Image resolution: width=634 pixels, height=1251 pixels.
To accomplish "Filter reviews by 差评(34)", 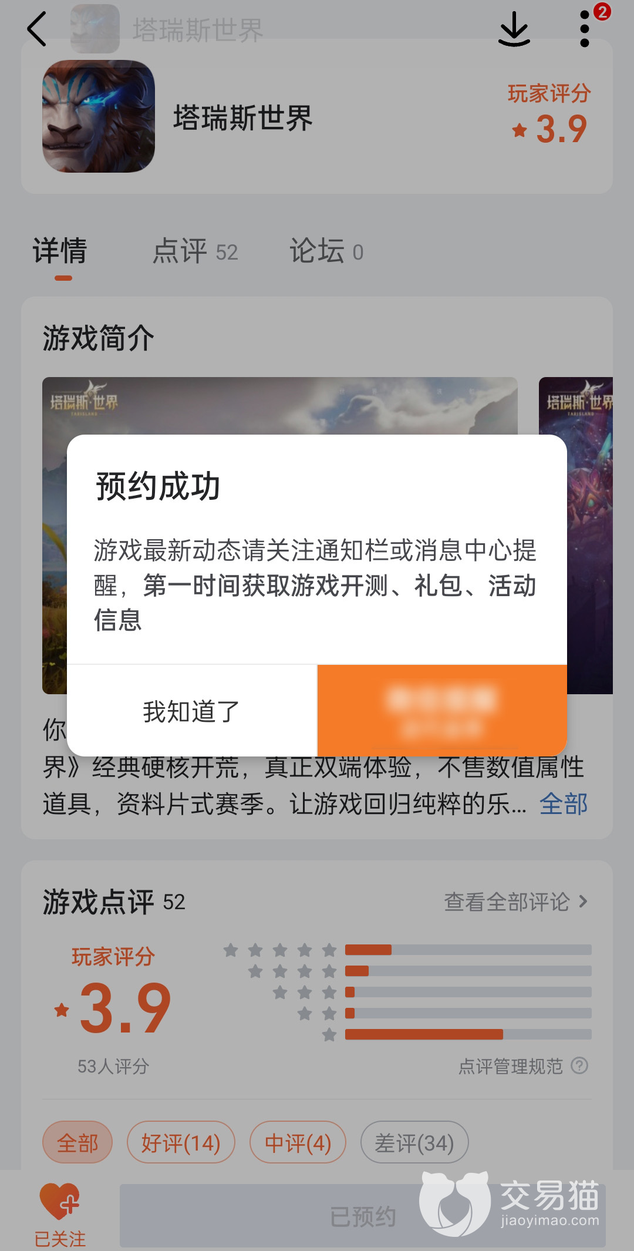I will (x=414, y=1142).
